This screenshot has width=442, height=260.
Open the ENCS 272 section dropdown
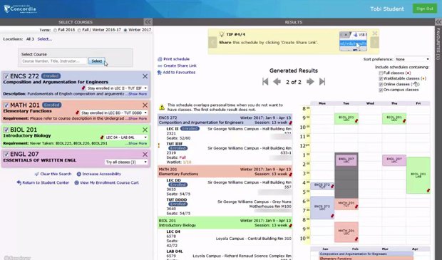(x=117, y=88)
